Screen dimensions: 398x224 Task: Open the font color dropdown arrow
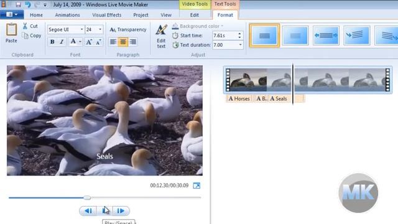pos(80,42)
